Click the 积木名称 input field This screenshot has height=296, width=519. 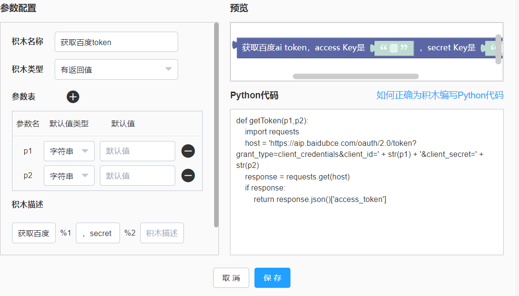(116, 42)
